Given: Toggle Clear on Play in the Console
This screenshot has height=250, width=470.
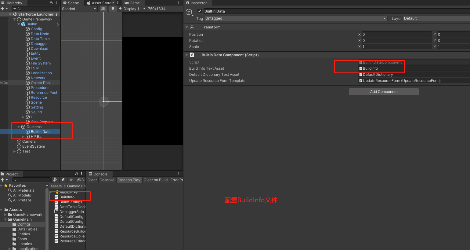Looking at the screenshot, I should [129, 180].
